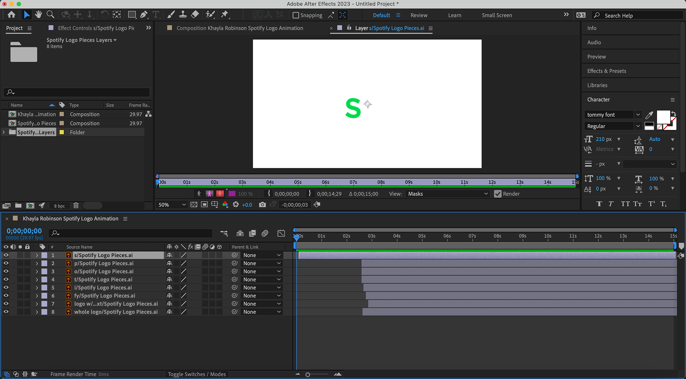The height and width of the screenshot is (379, 686).
Task: Hide the fy/Spotify Logo Pieces.ai layer
Action: [x=6, y=296]
